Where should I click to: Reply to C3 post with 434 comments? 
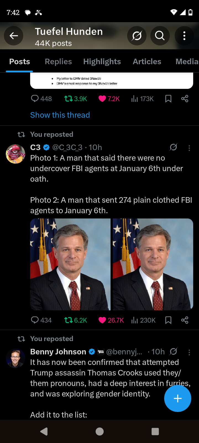[41, 320]
